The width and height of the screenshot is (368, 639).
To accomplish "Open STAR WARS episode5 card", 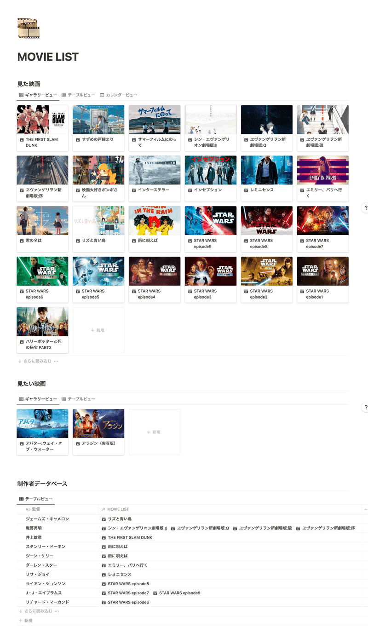I will coord(98,280).
